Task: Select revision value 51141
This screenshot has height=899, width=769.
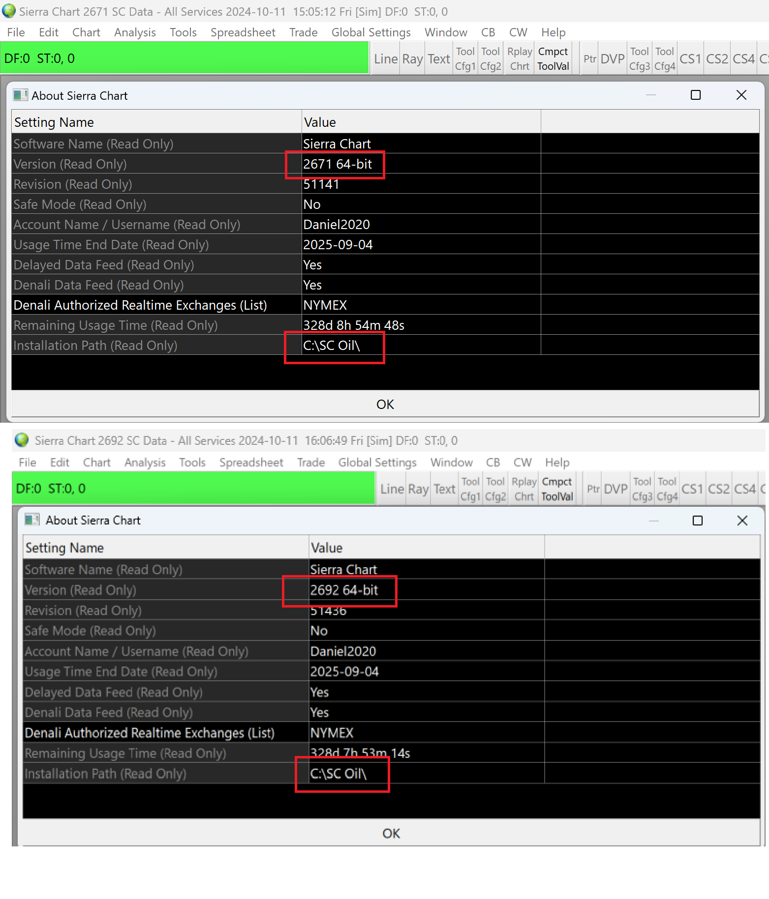Action: tap(321, 184)
